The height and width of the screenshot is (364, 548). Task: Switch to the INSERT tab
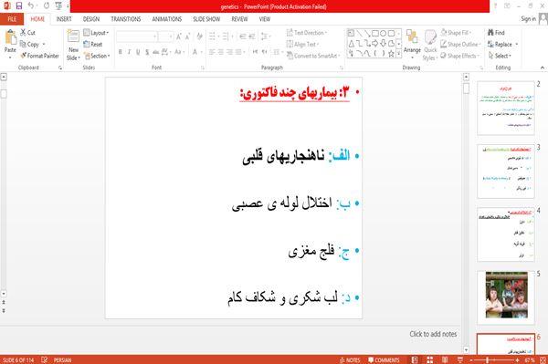(64, 19)
